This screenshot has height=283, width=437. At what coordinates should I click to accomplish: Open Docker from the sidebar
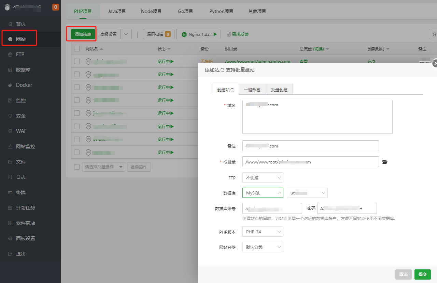(x=24, y=85)
